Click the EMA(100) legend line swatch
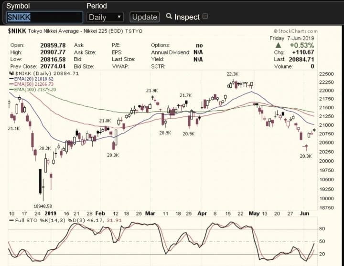 [11, 90]
